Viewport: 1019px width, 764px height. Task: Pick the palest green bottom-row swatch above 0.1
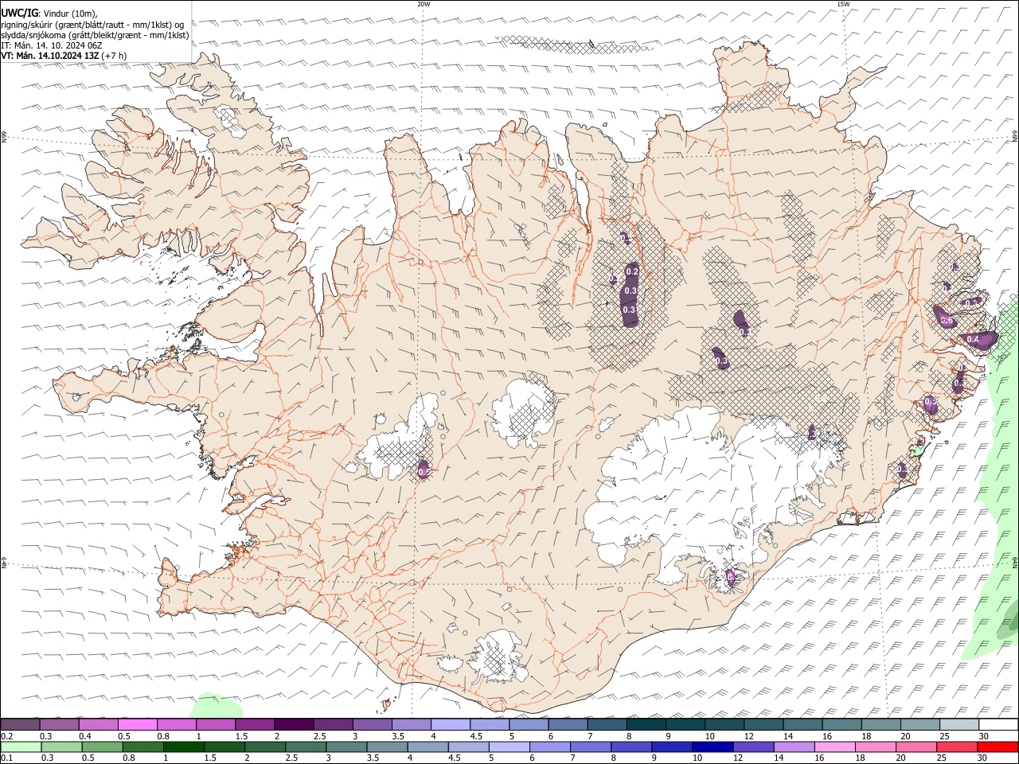(x=21, y=746)
